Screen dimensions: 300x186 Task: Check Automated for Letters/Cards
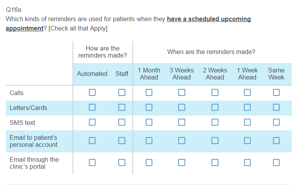click(x=92, y=107)
